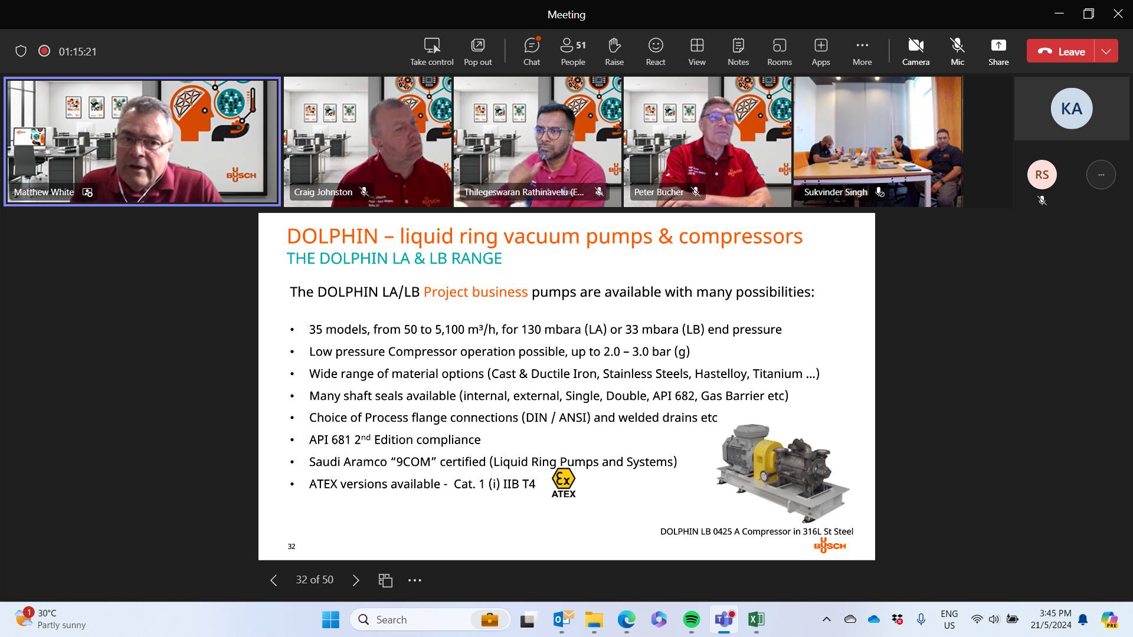The height and width of the screenshot is (637, 1133).
Task: Click the microphone tray icon
Action: pos(921,619)
